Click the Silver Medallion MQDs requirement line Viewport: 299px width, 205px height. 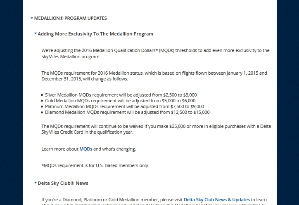pos(121,95)
